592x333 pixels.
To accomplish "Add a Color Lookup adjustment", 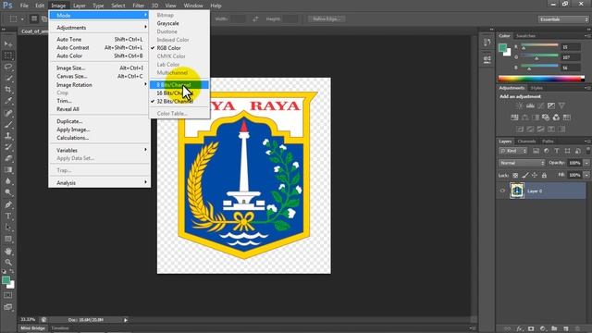I will pos(567,117).
